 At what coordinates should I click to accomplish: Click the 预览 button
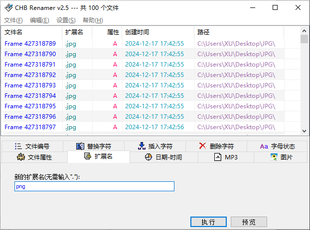(249, 222)
